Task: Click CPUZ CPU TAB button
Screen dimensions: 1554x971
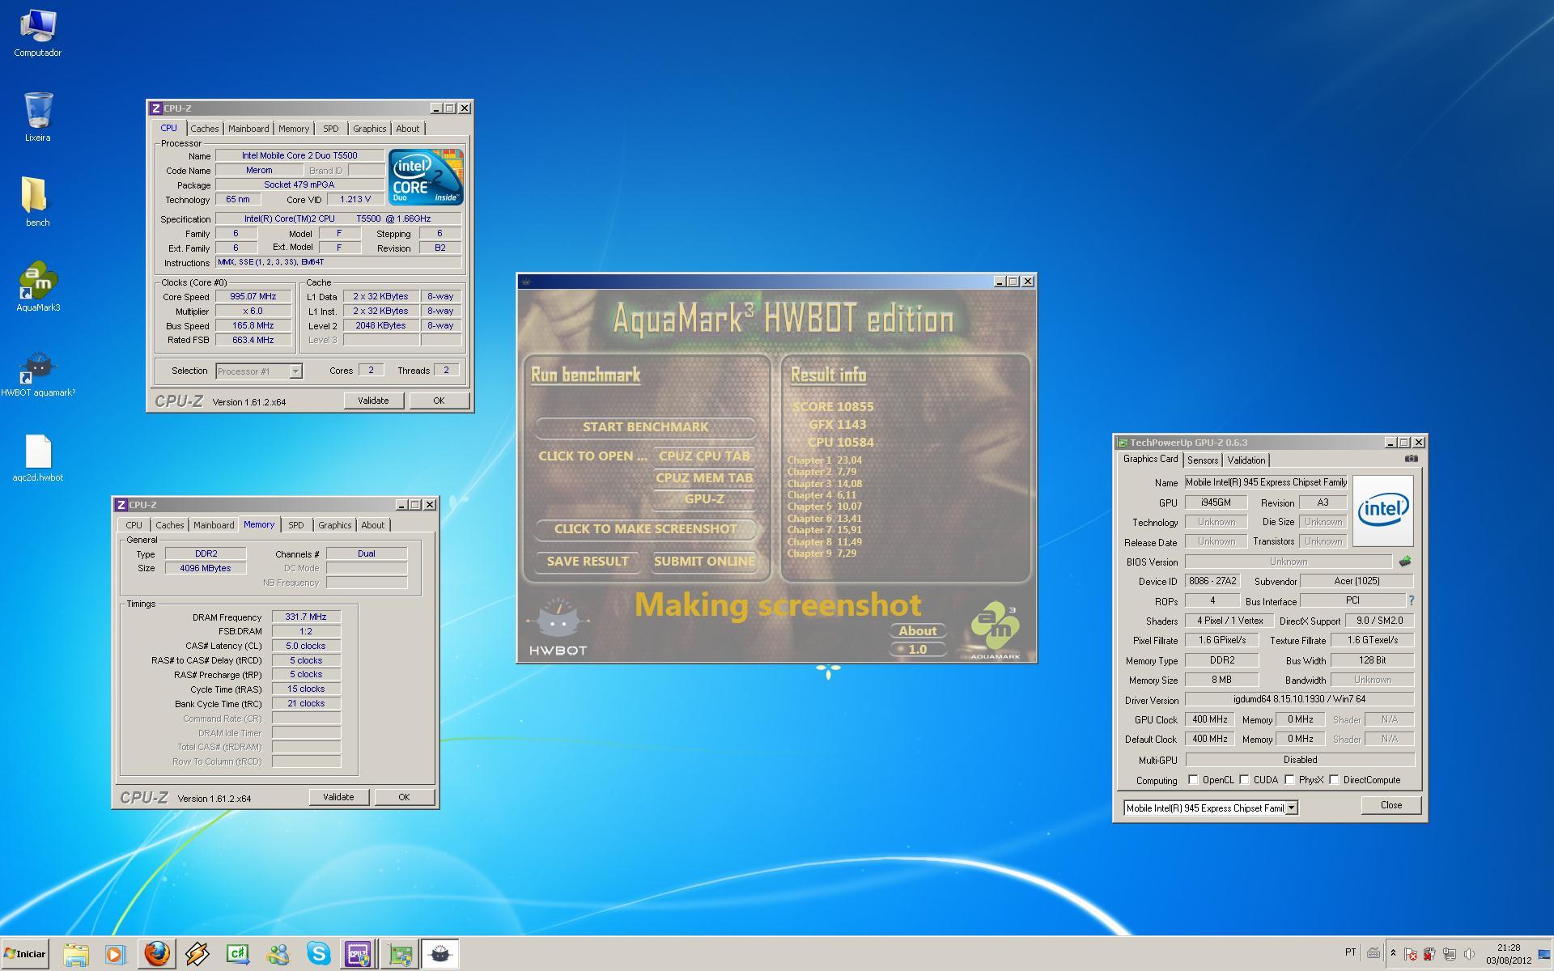Action: click(703, 456)
